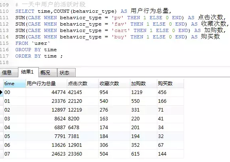230x162 pixels.
Task: Click cell value 220
Action: pos(135,119)
